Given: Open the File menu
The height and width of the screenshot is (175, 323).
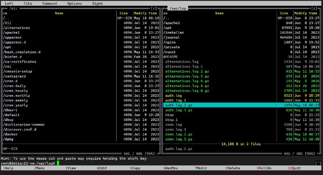Looking at the screenshot, I should [28, 4].
